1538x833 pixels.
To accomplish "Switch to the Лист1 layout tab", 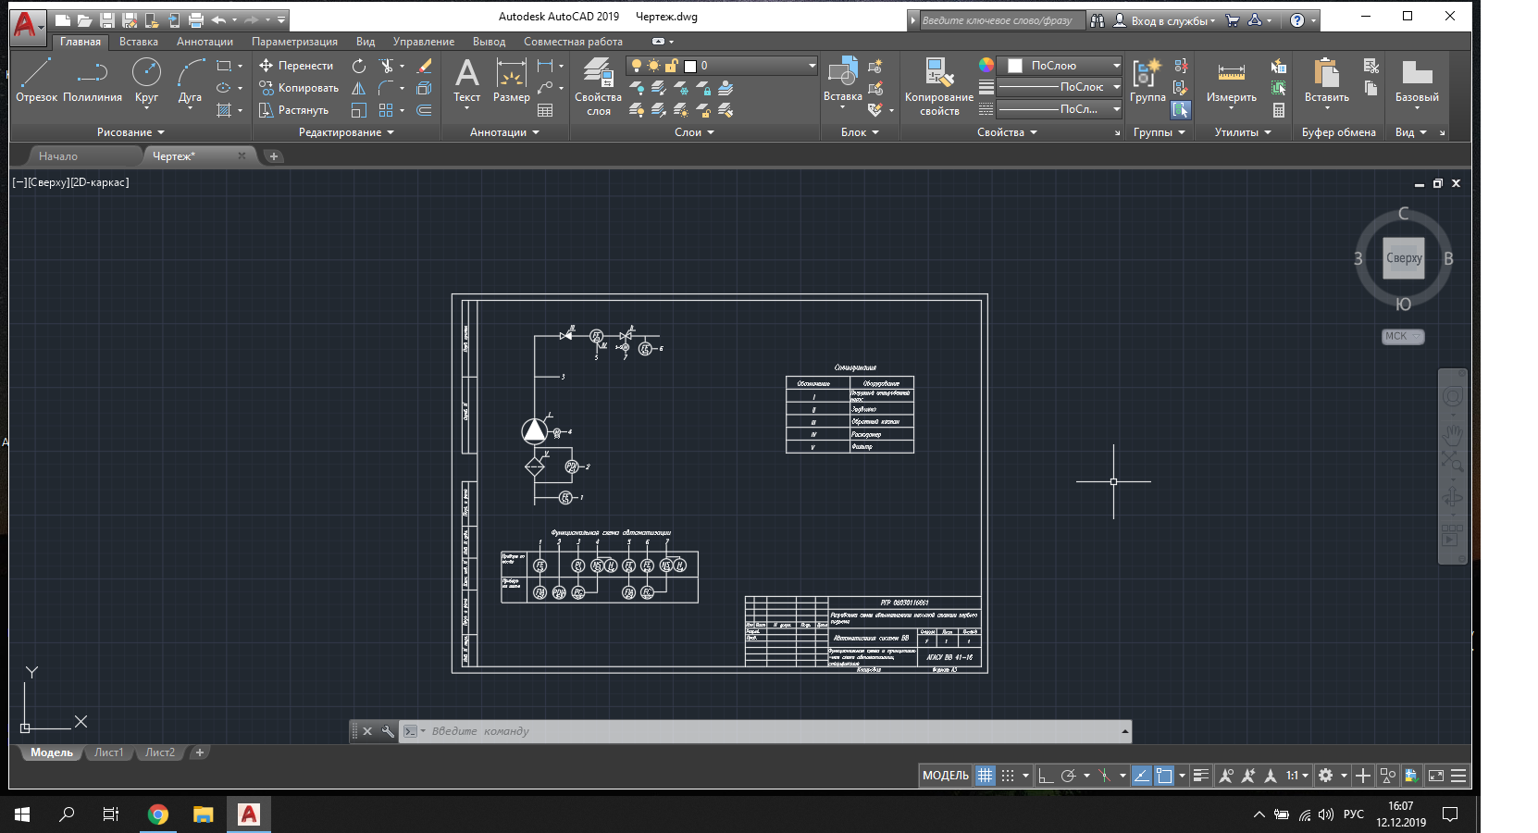I will 108,752.
